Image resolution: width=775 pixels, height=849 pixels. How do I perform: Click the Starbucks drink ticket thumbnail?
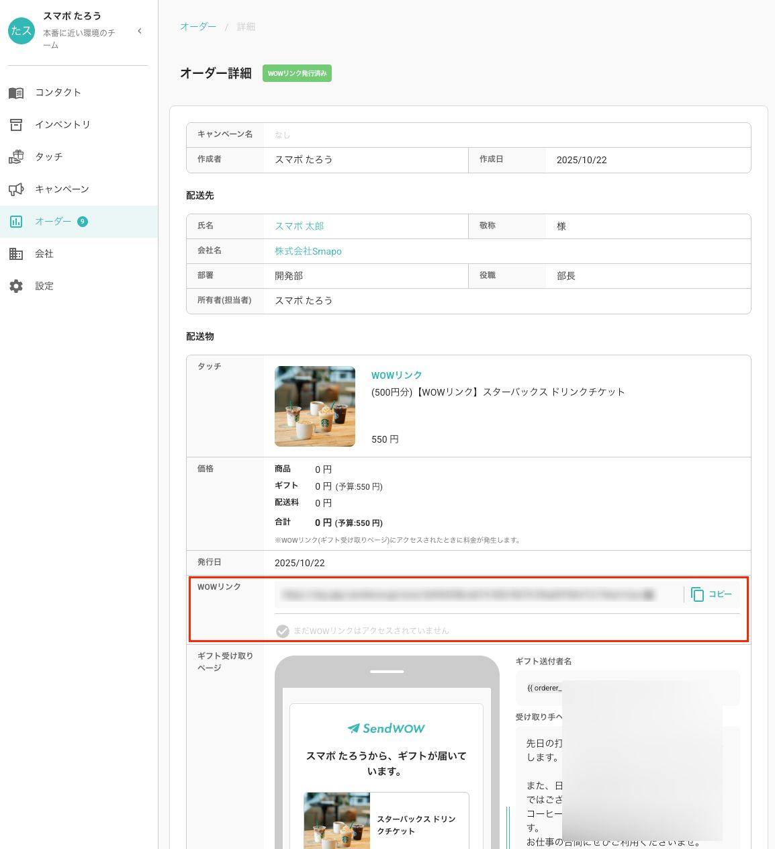pyautogui.click(x=315, y=406)
